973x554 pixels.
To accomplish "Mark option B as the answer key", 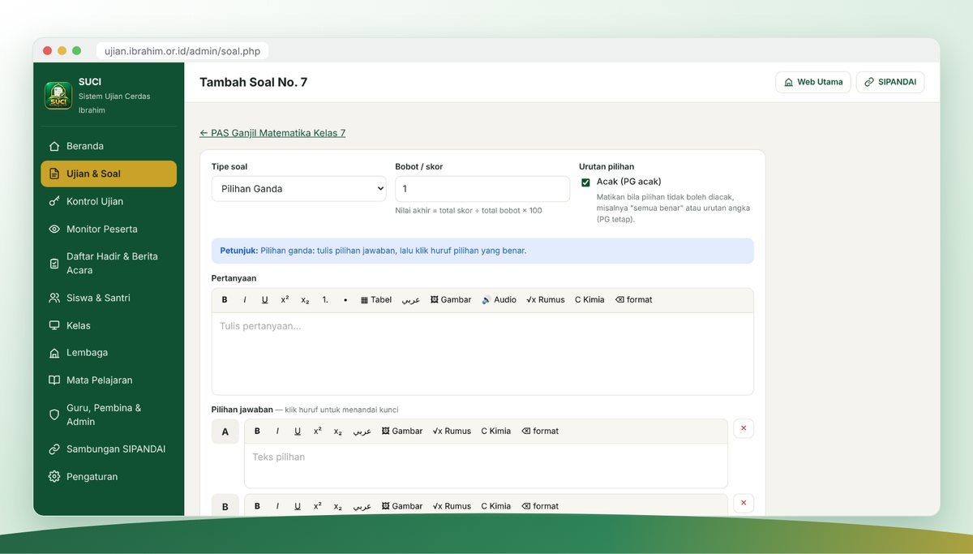I will pos(225,506).
